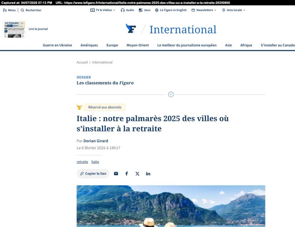Open Le meilleur du journalisme européen
Viewport: 295px width, 227px height.
point(187,45)
